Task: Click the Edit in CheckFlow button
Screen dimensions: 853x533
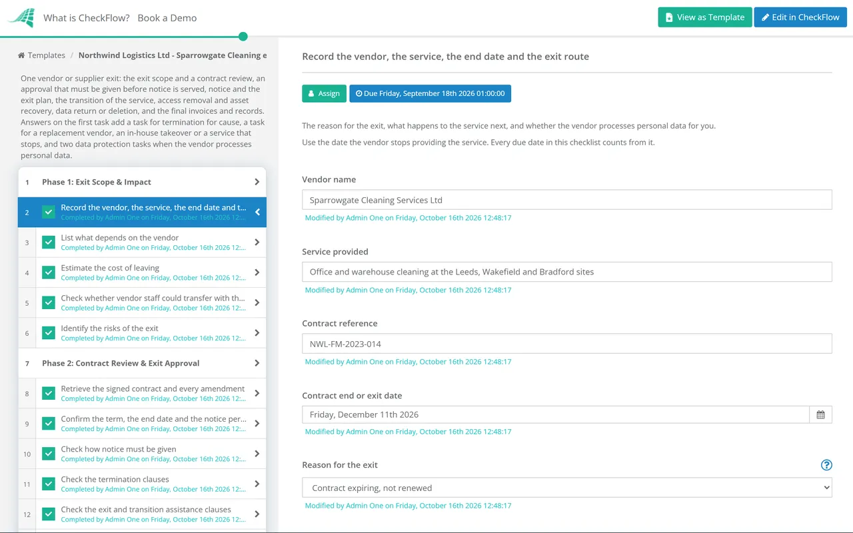Action: (x=800, y=17)
